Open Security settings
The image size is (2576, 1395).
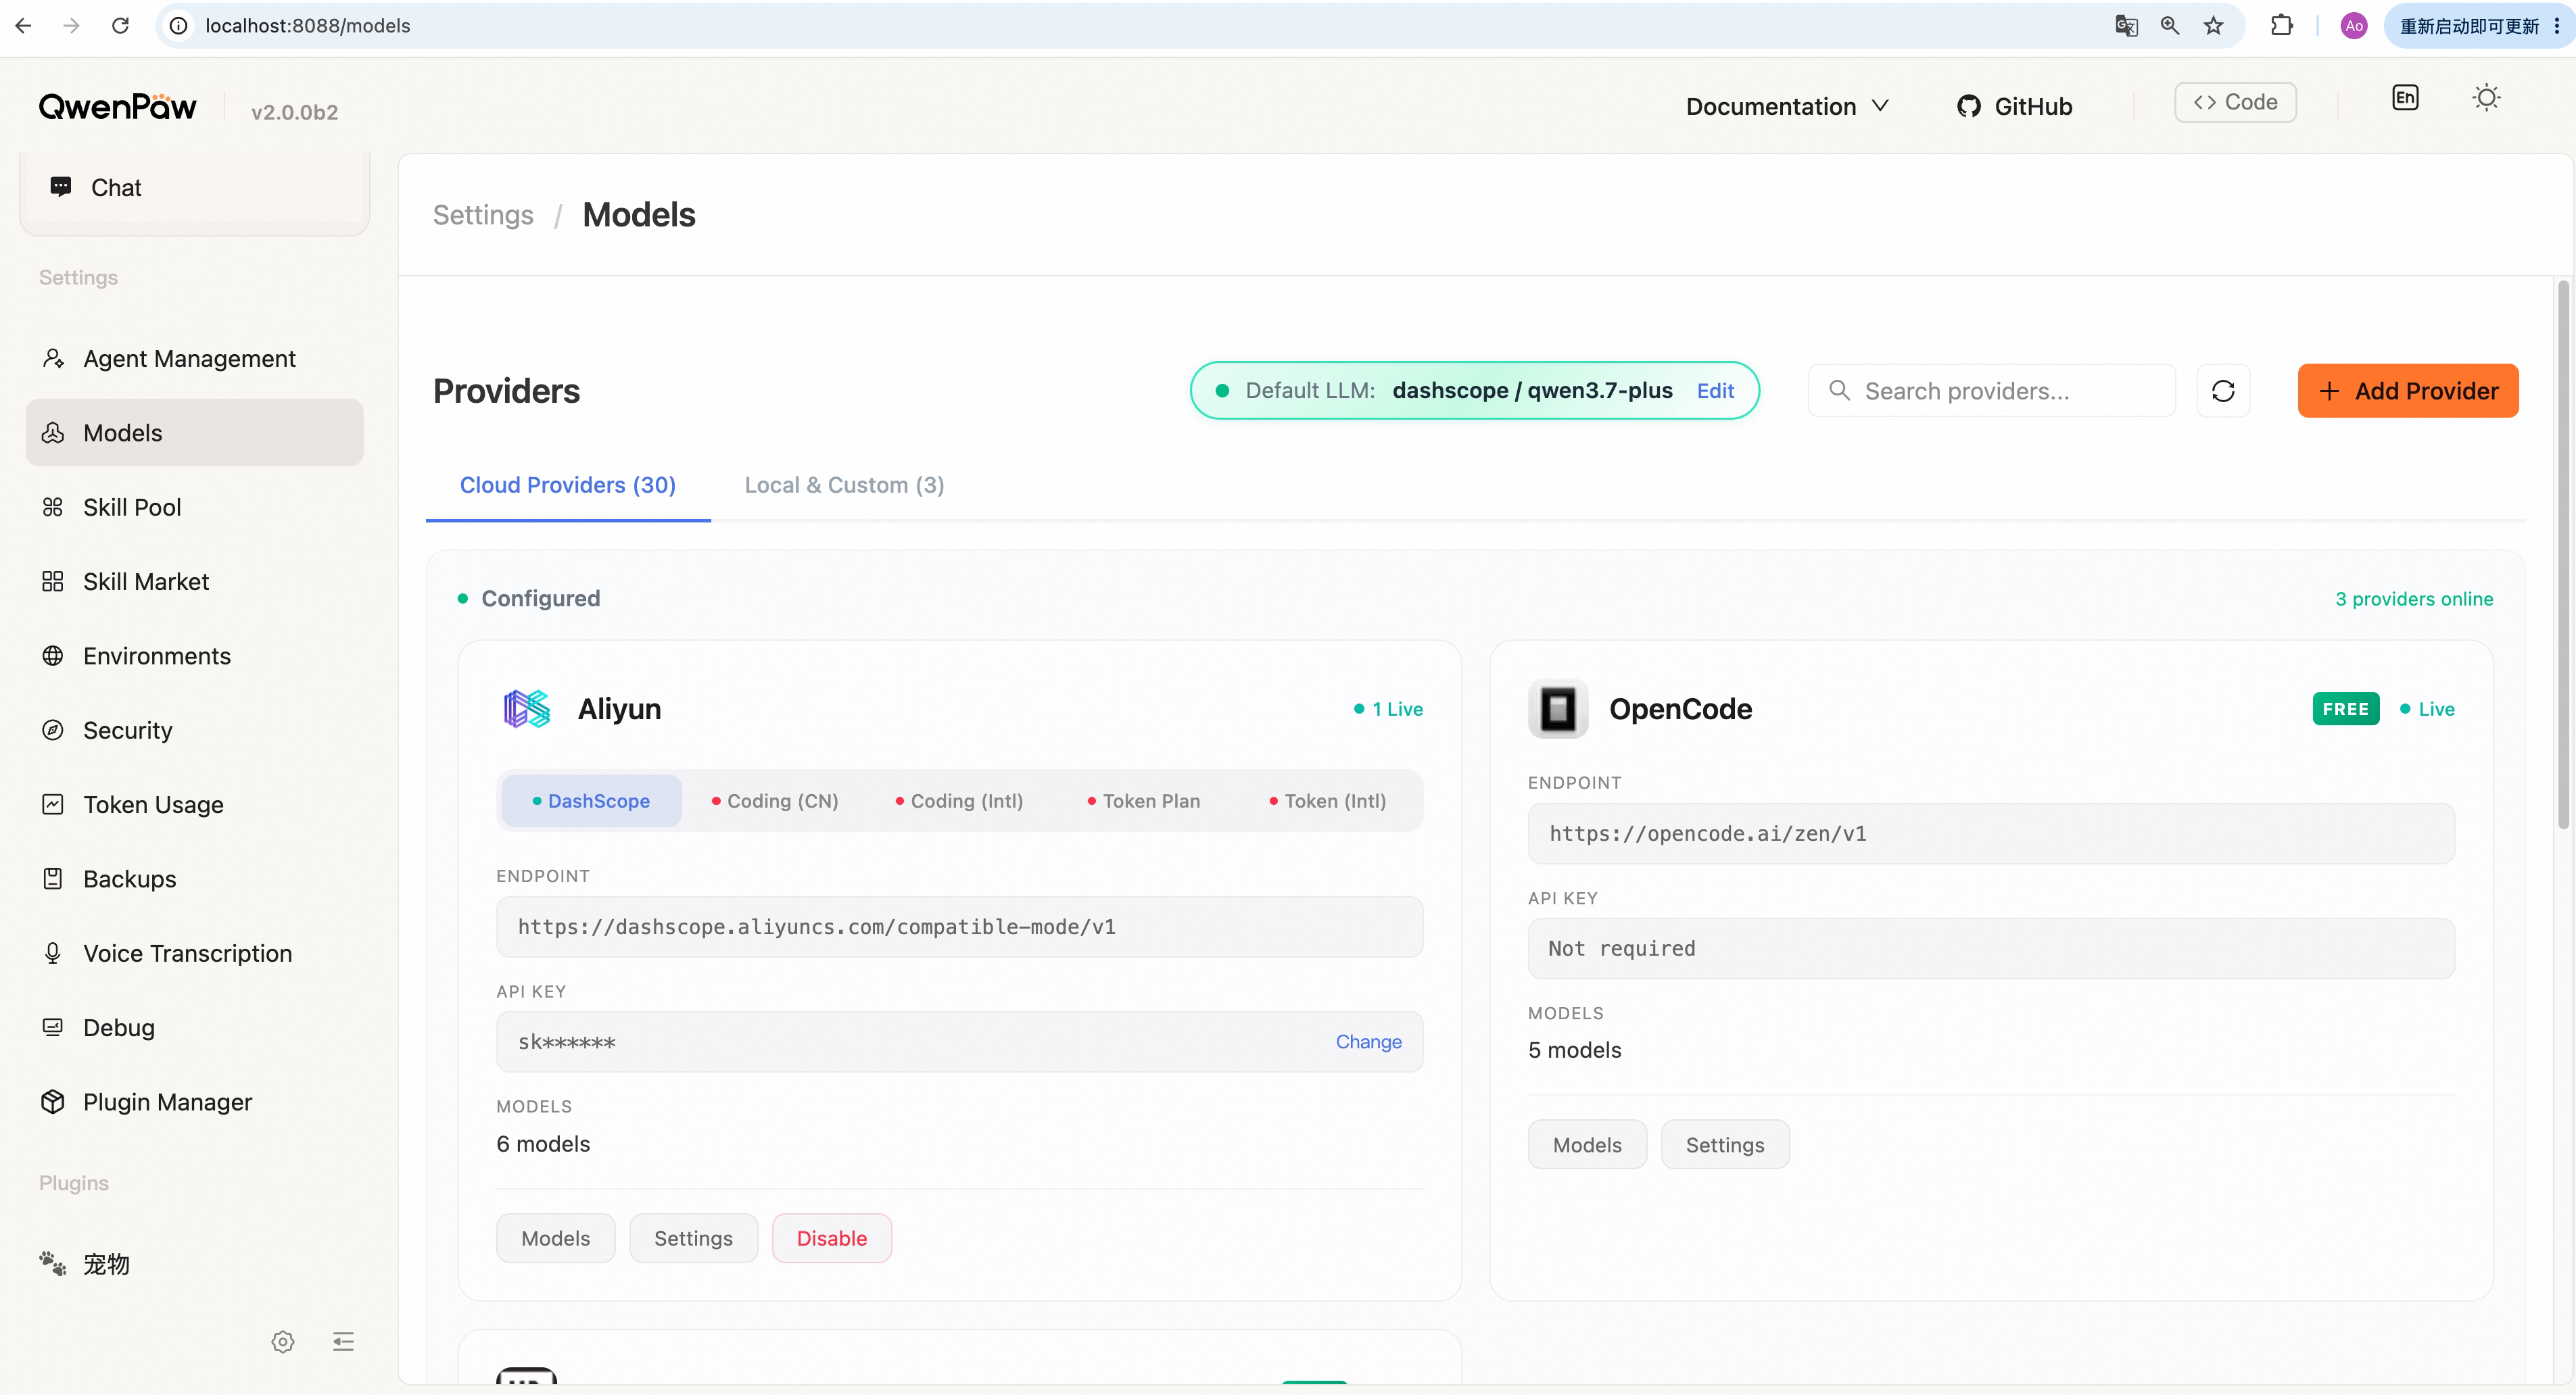195,731
